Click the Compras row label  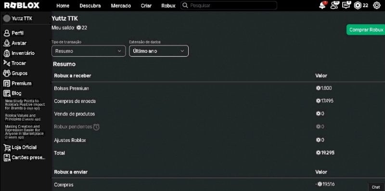(x=64, y=185)
